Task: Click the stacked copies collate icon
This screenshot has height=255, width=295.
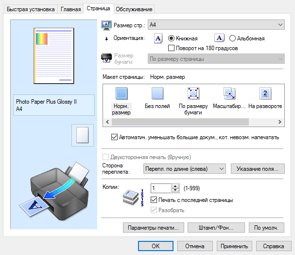Action: [x=131, y=197]
